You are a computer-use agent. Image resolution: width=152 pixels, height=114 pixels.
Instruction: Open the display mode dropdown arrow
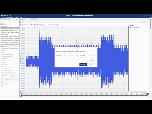click(32, 25)
